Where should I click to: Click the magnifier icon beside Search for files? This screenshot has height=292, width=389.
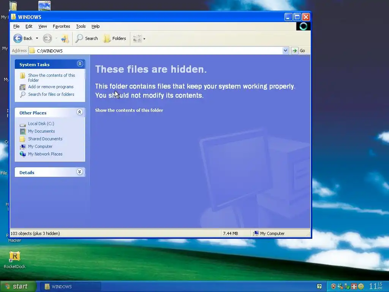click(x=22, y=95)
